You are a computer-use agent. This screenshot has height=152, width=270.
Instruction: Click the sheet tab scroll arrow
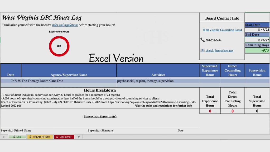[x=4, y=137]
